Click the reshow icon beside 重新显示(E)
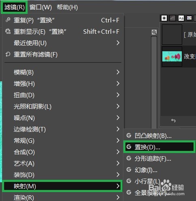Image resolution: width=196 pixels, height=201 pixels. [x=8, y=31]
